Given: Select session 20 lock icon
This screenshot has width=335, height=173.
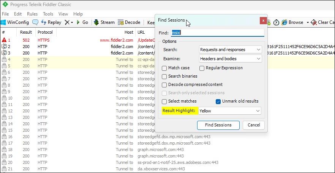Looking at the screenshot, I should point(4,162).
